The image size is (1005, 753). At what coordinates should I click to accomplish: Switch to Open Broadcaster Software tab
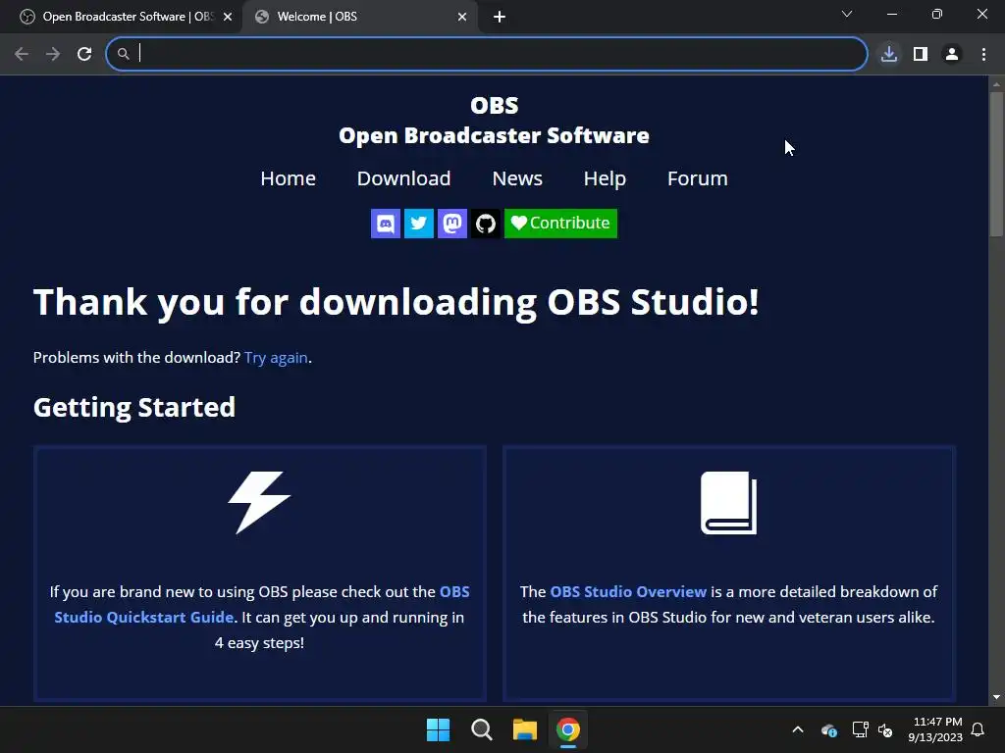point(122,17)
